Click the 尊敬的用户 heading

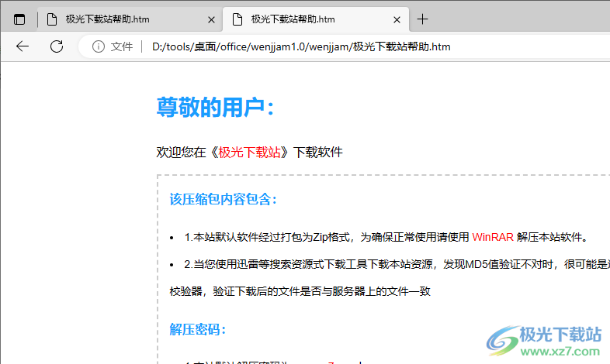tap(216, 107)
